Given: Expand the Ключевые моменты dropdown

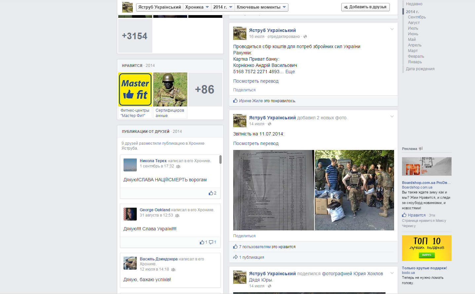Looking at the screenshot, I should [x=261, y=7].
